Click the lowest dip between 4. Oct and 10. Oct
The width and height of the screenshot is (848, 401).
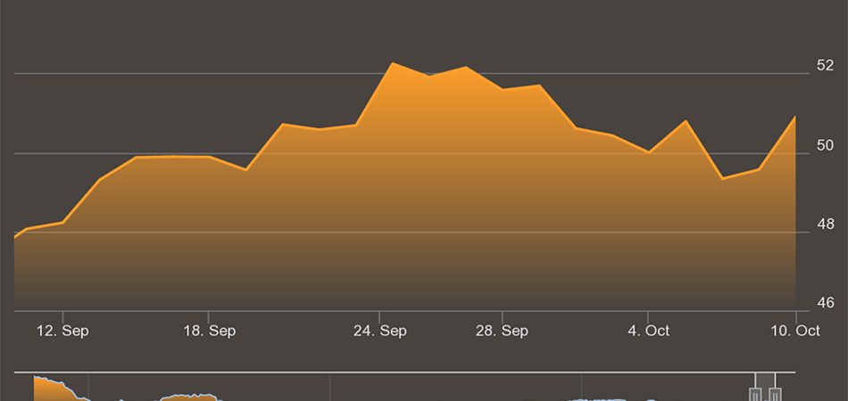coord(721,178)
